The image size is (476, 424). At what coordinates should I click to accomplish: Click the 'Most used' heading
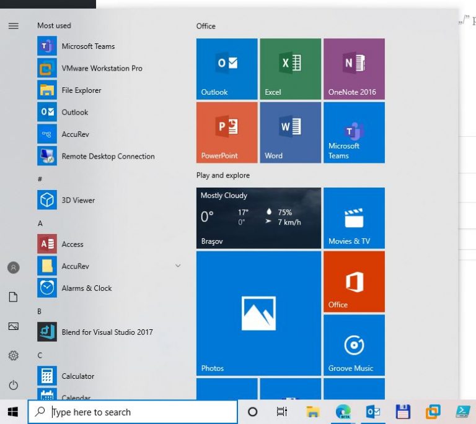[54, 25]
